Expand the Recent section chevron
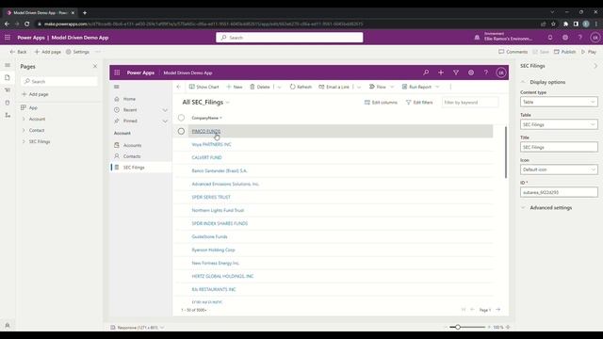 coord(165,110)
